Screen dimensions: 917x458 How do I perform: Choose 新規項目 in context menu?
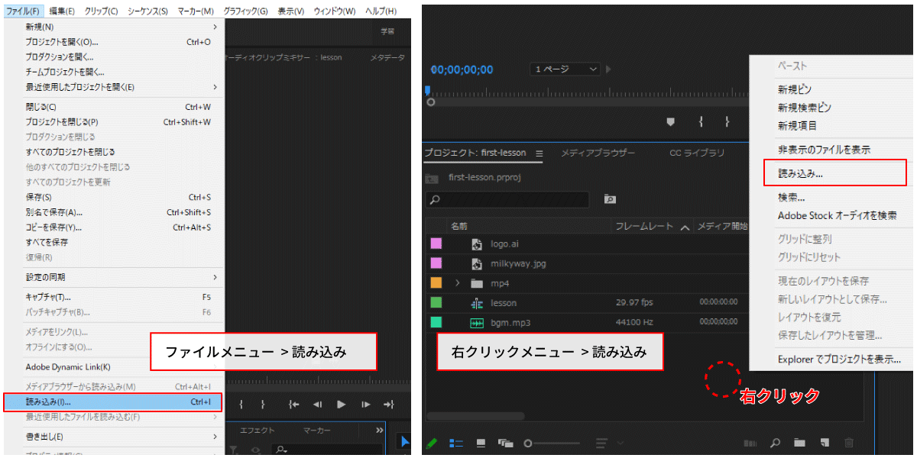click(x=797, y=126)
